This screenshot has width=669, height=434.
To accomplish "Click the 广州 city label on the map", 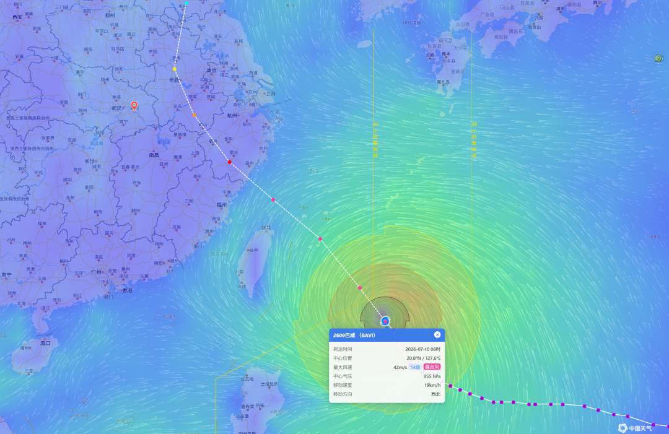I will (x=97, y=272).
